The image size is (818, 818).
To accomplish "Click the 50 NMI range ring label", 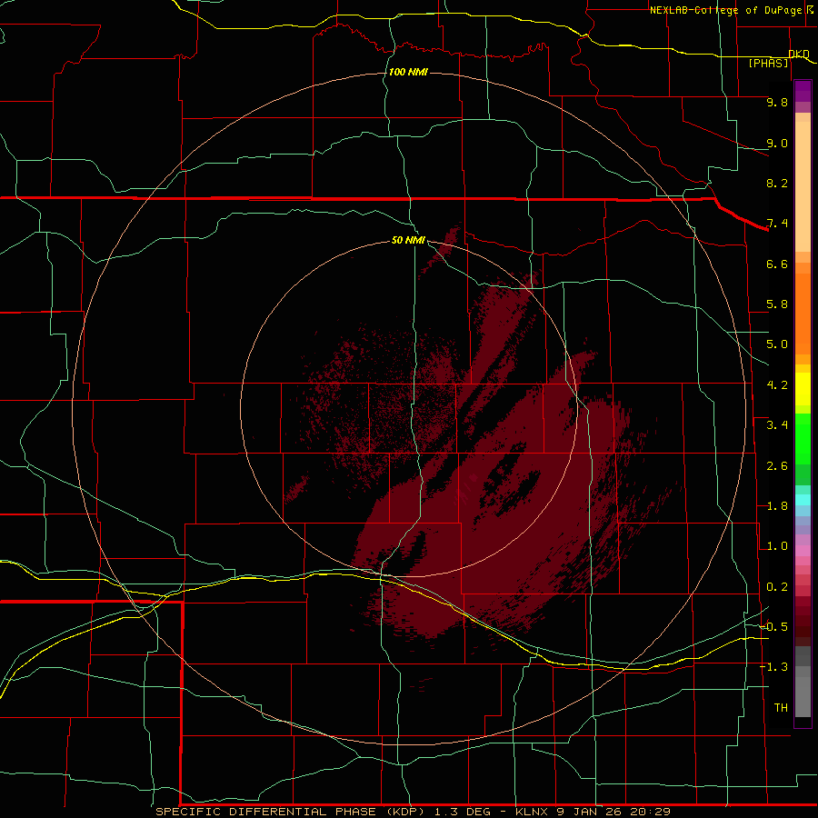I will point(408,240).
